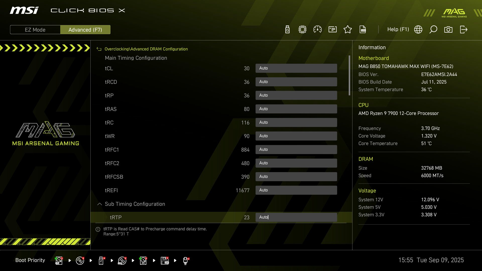Viewport: 482px width, 271px height.
Task: Select the tRTP Auto value field
Action: click(x=296, y=217)
